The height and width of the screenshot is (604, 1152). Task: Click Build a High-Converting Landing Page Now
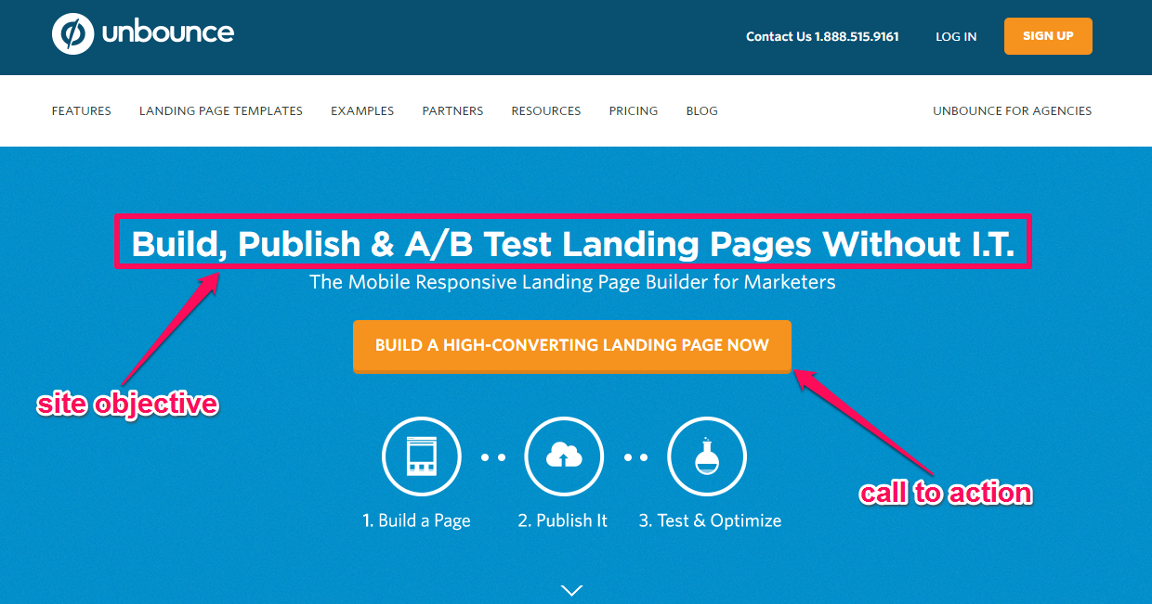(x=572, y=346)
